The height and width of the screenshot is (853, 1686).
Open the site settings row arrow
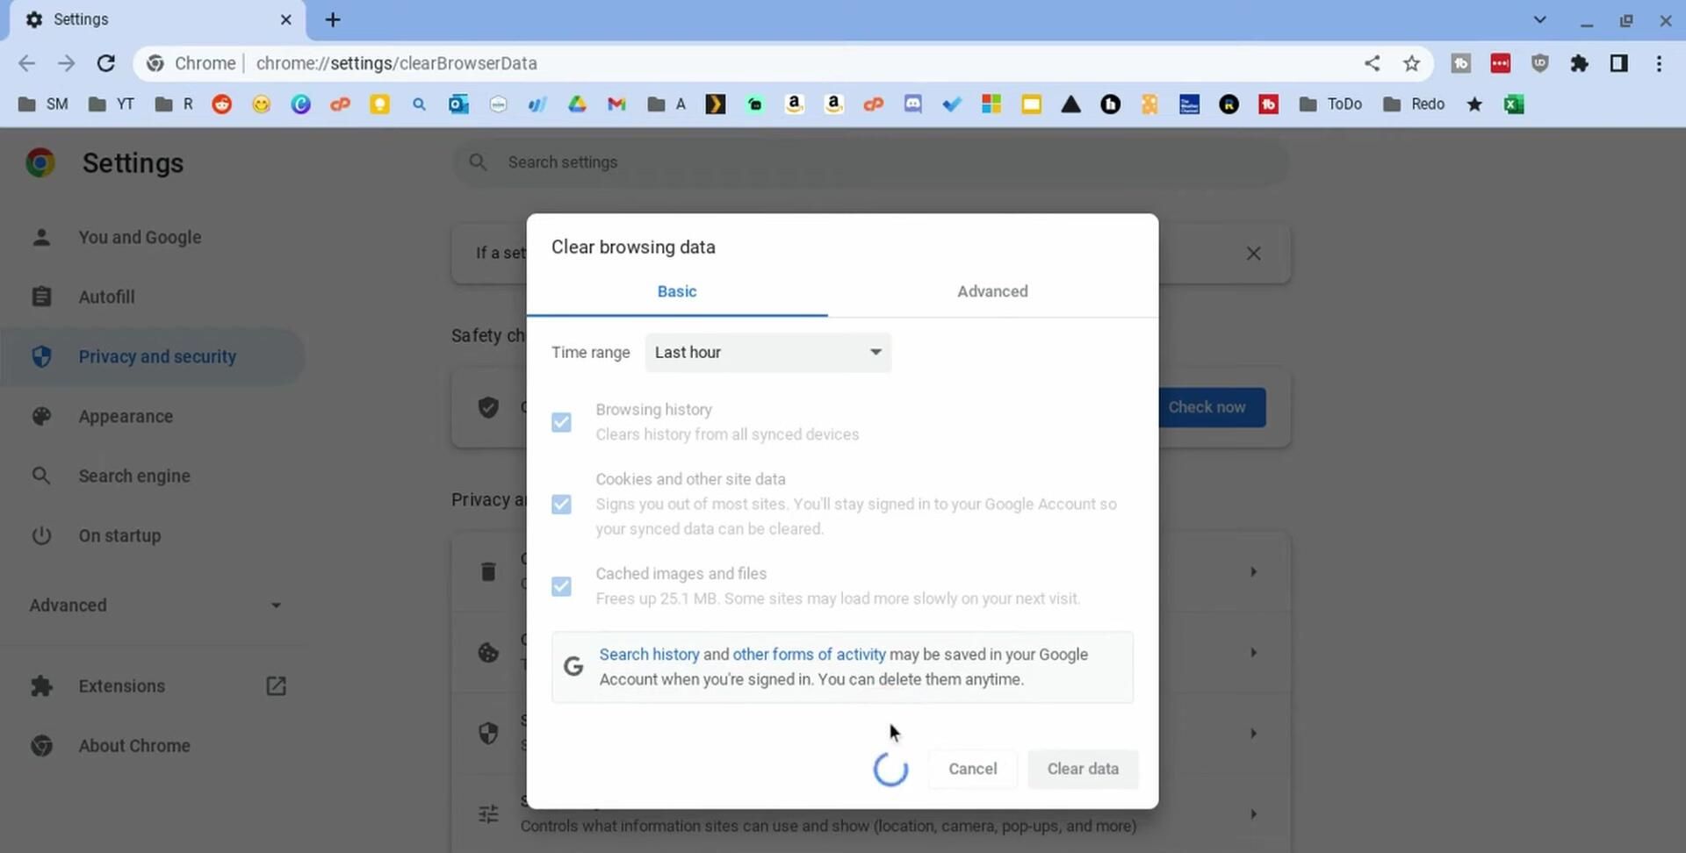[x=1253, y=814]
